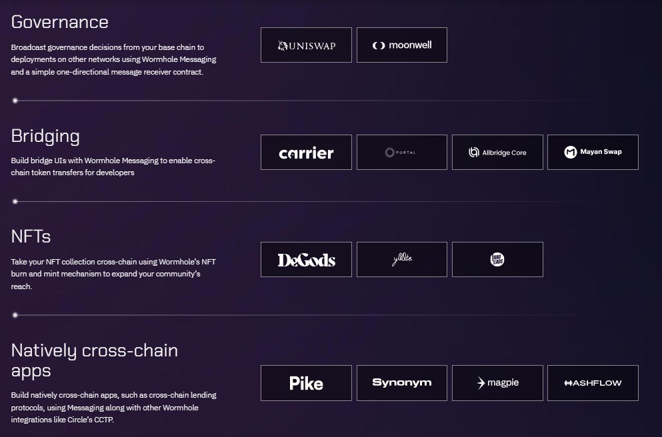Click the divider dot below Bridging
The image size is (662, 437).
tap(15, 201)
